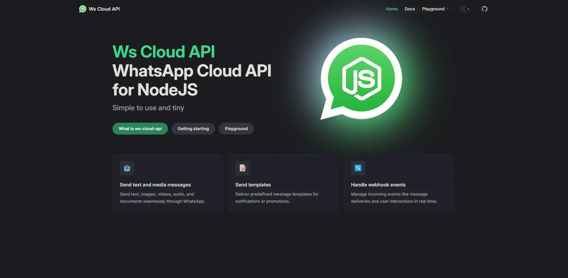Image resolution: width=568 pixels, height=278 pixels.
Task: Open Playground from the top navigation
Action: (x=433, y=9)
